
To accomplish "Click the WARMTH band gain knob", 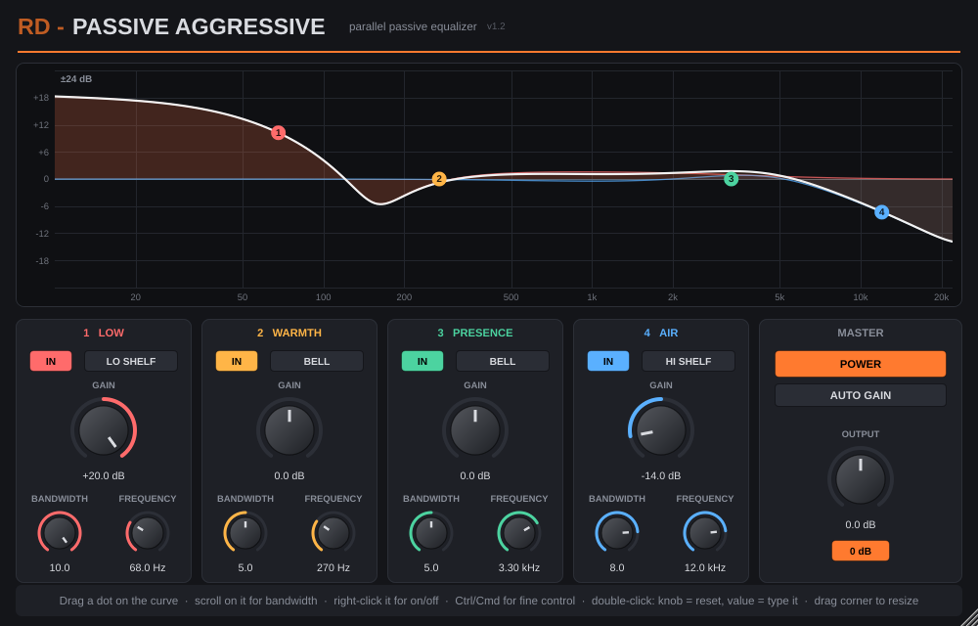I will [x=289, y=430].
